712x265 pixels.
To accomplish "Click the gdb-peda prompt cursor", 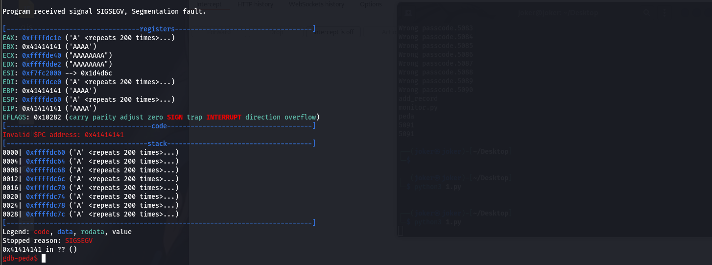I will (44, 258).
